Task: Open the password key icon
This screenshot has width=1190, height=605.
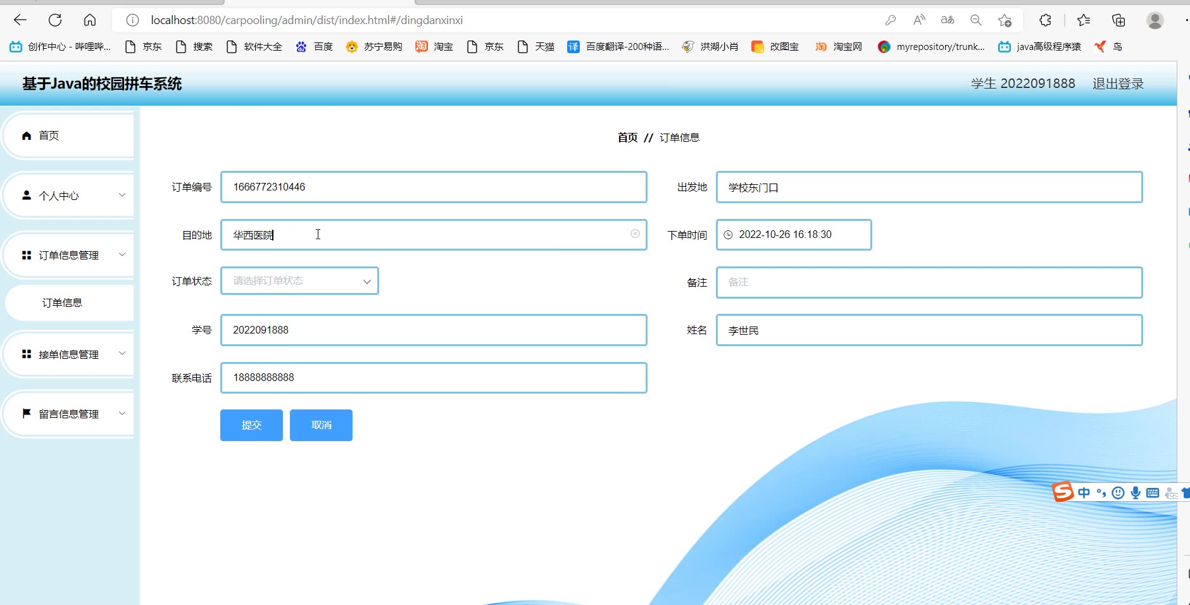Action: click(x=891, y=20)
